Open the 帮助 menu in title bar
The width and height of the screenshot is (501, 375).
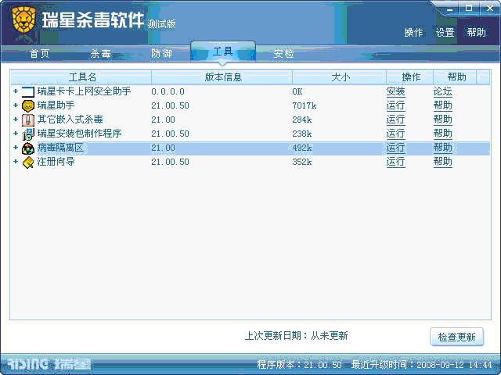tap(477, 32)
